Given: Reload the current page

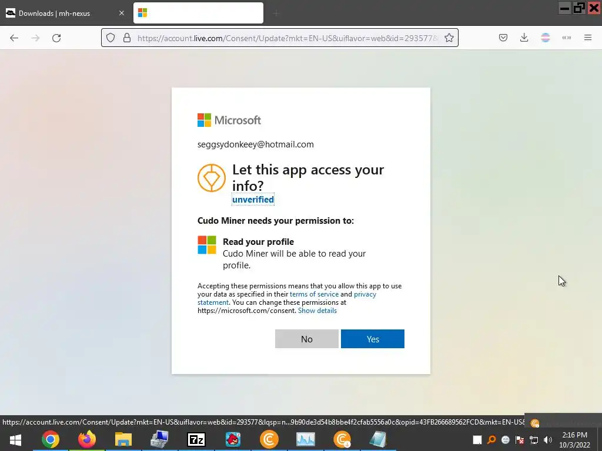Looking at the screenshot, I should (56, 38).
